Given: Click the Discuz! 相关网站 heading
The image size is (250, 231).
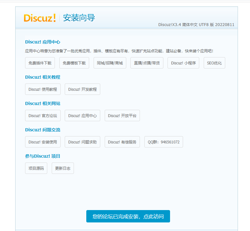Looking at the screenshot, I should click(43, 103).
